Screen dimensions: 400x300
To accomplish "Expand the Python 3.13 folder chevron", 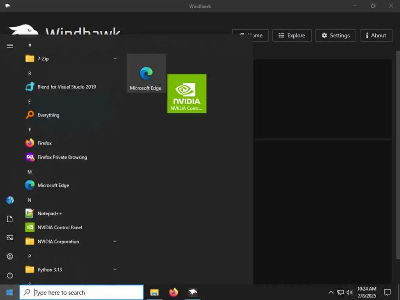I will pos(115,270).
